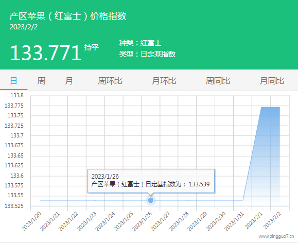Click the blue filled area peak
The height and width of the screenshot is (243, 298).
[270, 107]
